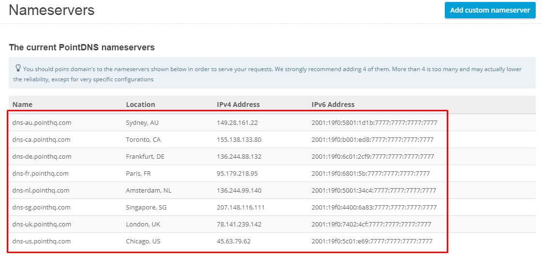Select dns-uk.pointhq.com nameserver name
542x256 pixels.
pos(42,224)
